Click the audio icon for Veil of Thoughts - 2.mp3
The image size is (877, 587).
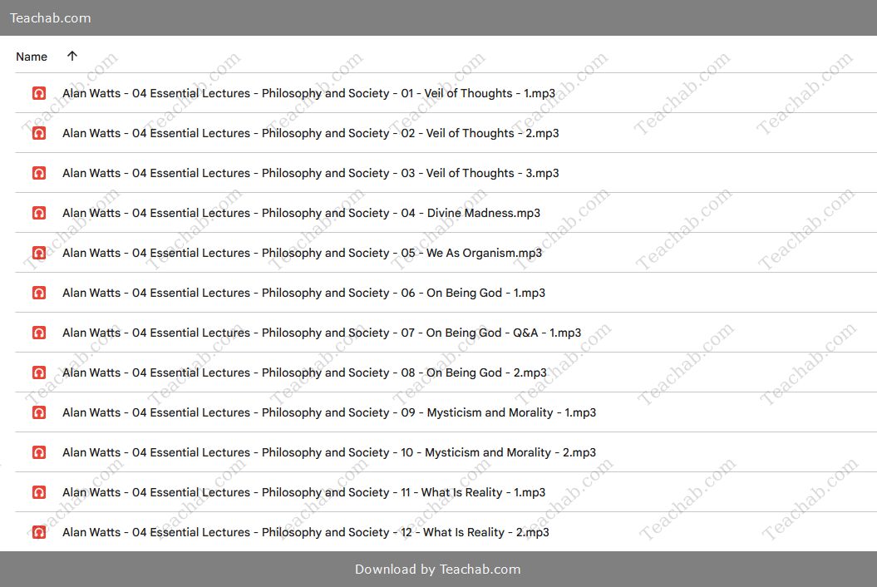point(38,133)
